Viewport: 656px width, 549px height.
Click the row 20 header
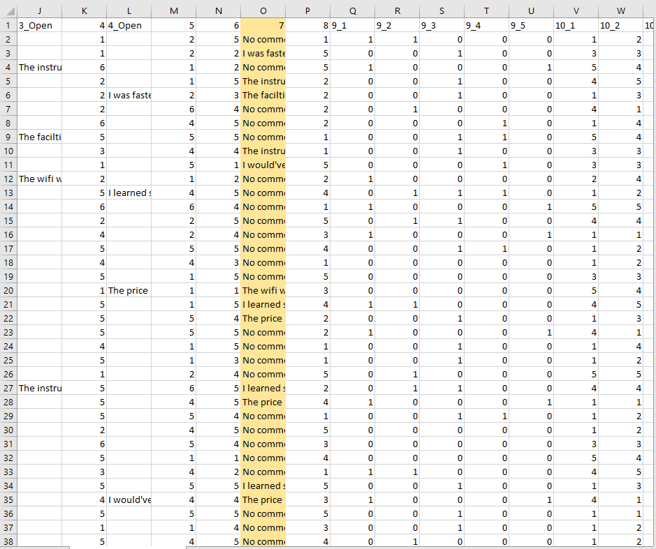pos(8,291)
